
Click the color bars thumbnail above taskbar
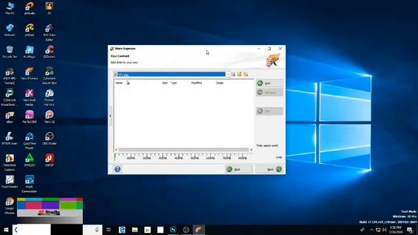50,211
